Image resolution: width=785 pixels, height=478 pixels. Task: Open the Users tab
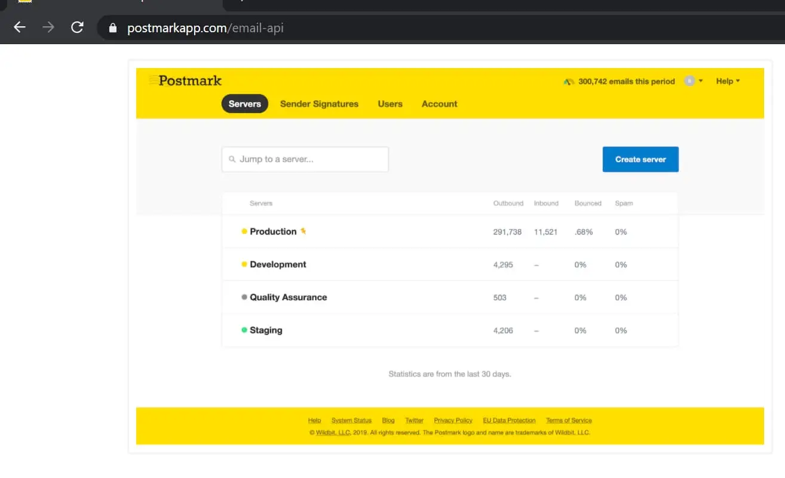390,104
